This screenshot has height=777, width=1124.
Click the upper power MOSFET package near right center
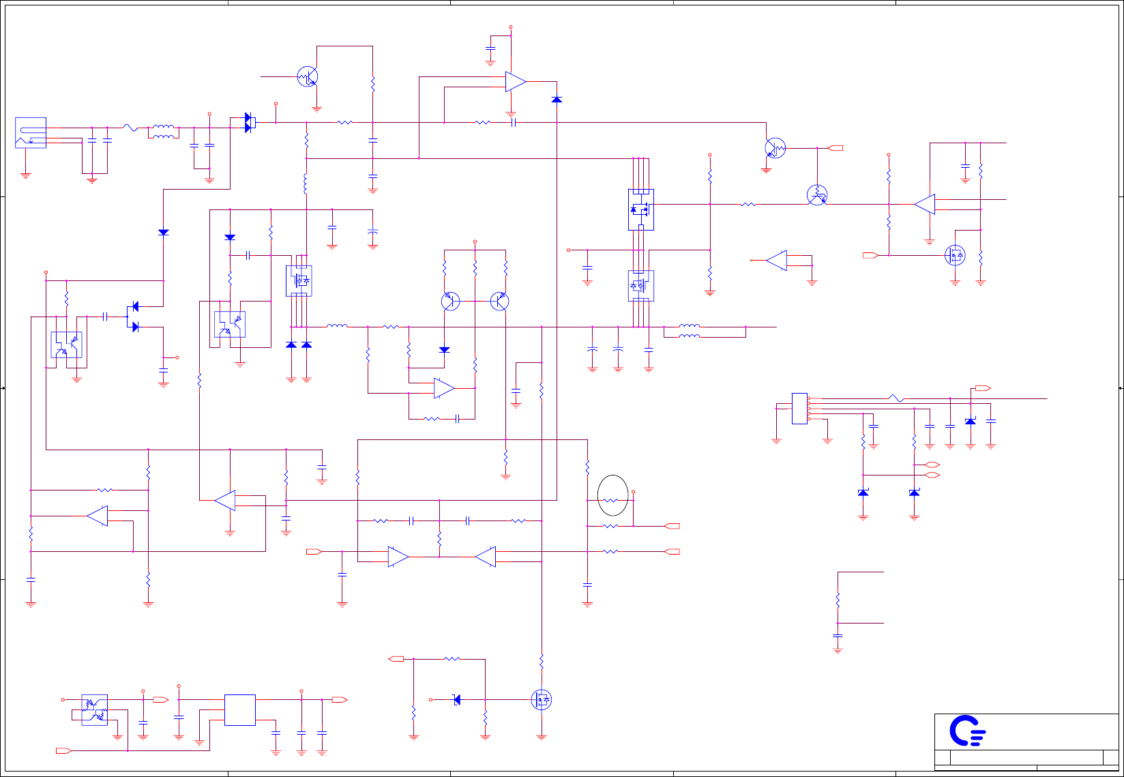point(641,209)
